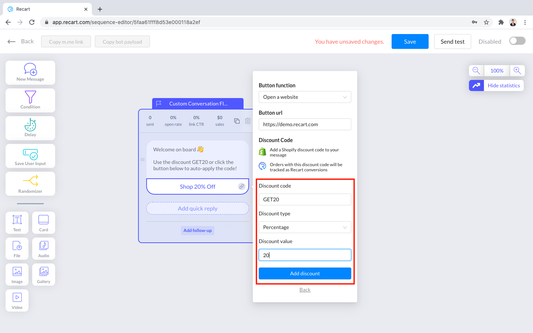The height and width of the screenshot is (333, 533).
Task: Select the Text element
Action: tap(17, 223)
